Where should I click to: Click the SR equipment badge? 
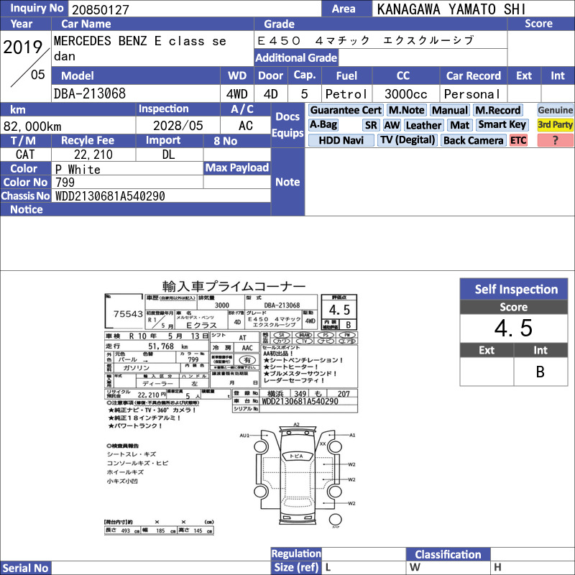371,125
